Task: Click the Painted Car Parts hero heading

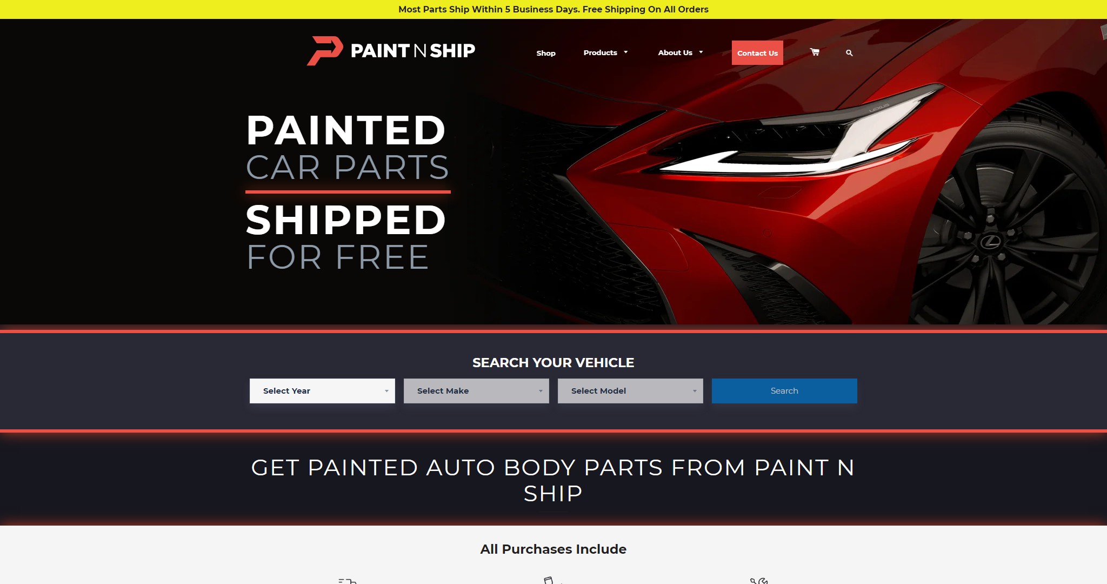Action: pyautogui.click(x=348, y=148)
